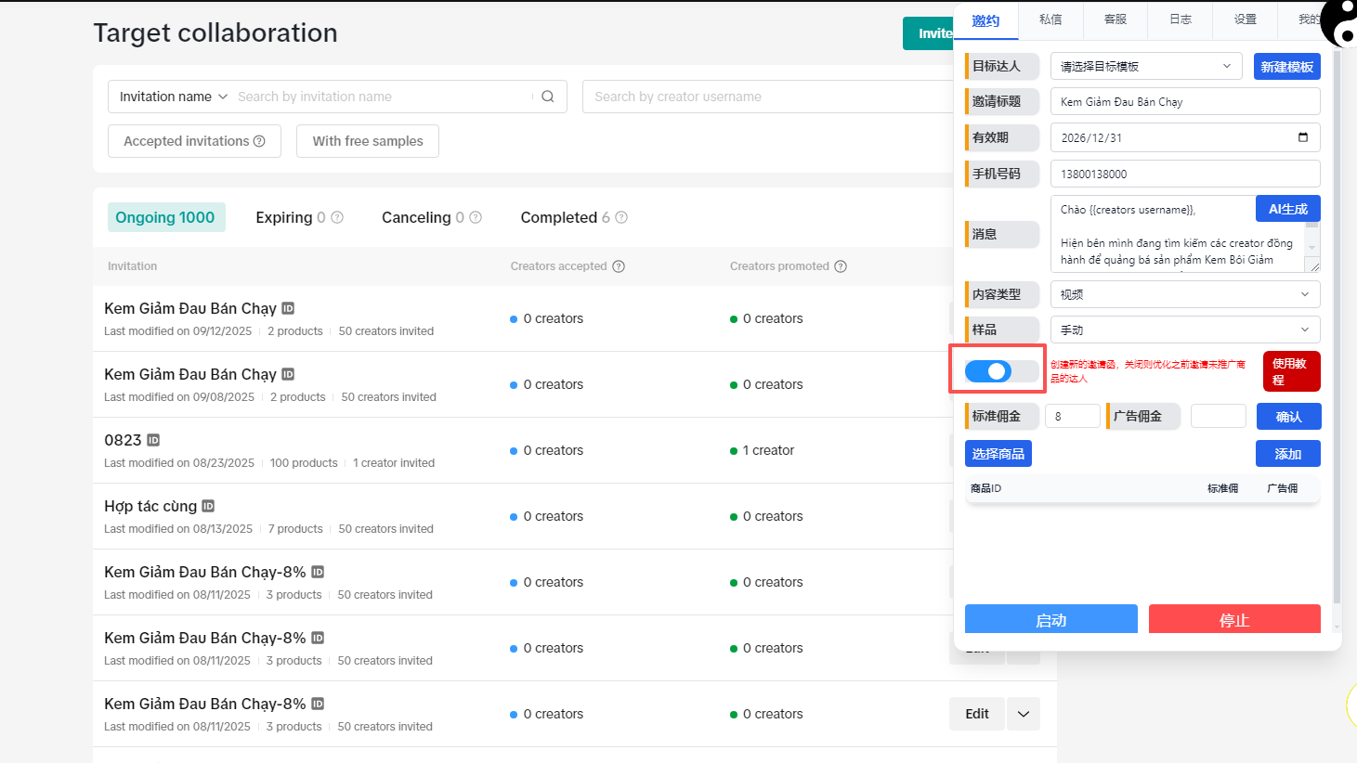Image resolution: width=1357 pixels, height=763 pixels.
Task: Switch to the 私信 tab
Action: coord(1050,19)
